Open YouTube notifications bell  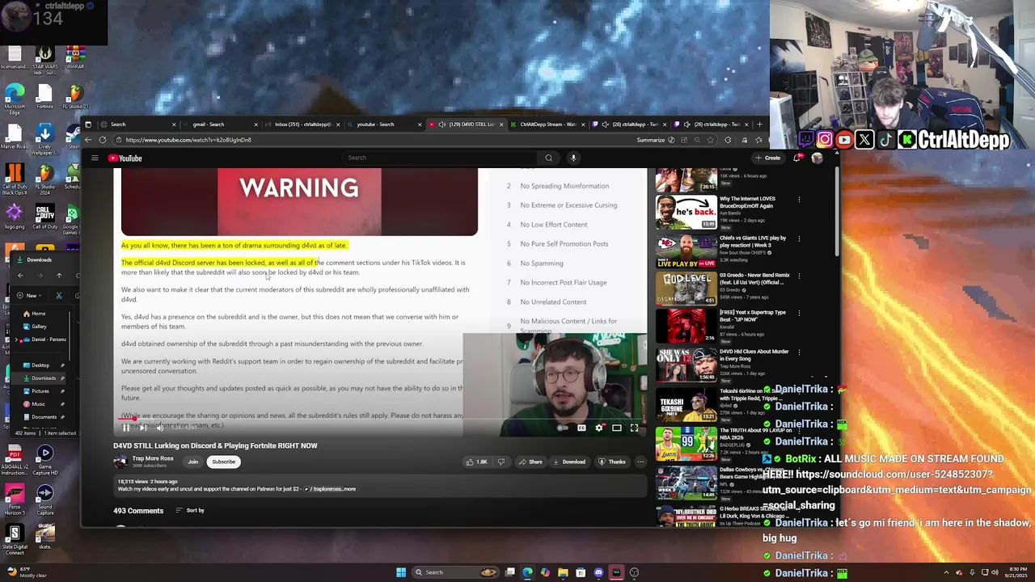[x=797, y=158]
